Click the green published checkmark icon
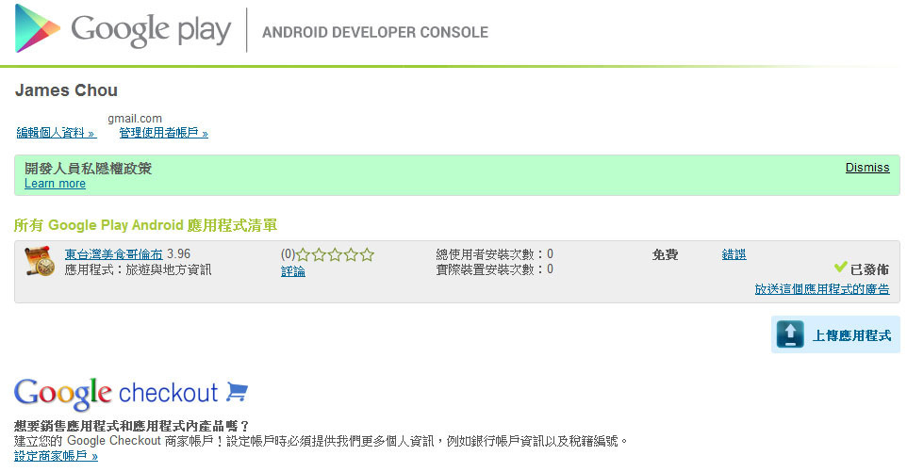907x472 pixels. [x=840, y=267]
